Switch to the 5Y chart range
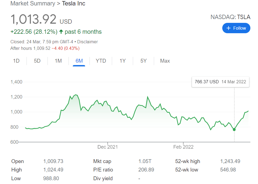258x184 pixels. (x=143, y=61)
